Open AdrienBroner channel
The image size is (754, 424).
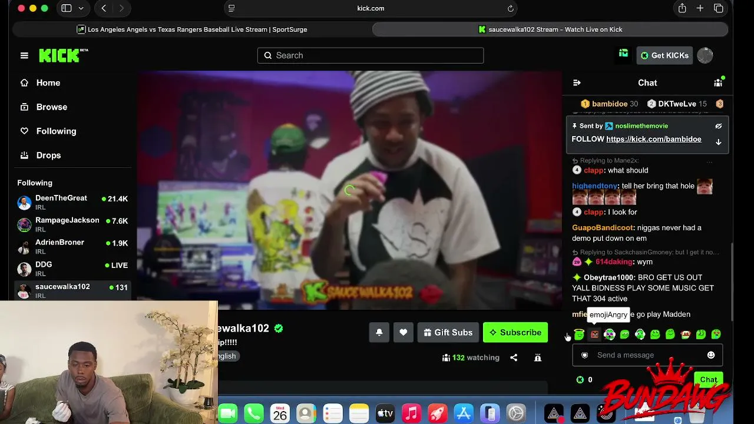click(x=73, y=247)
